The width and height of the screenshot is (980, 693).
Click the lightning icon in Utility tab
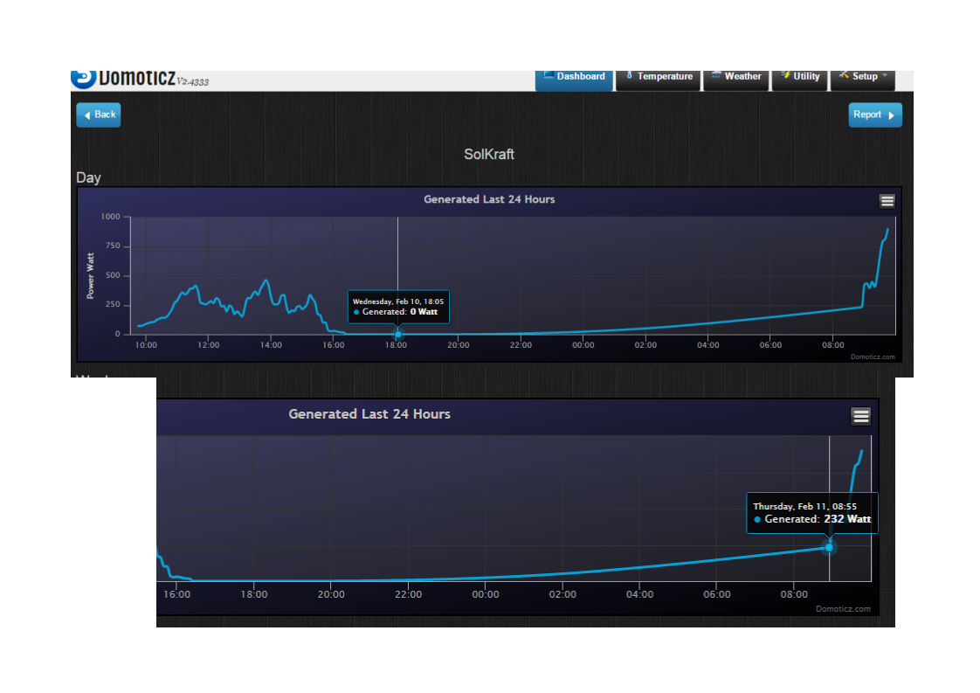785,75
